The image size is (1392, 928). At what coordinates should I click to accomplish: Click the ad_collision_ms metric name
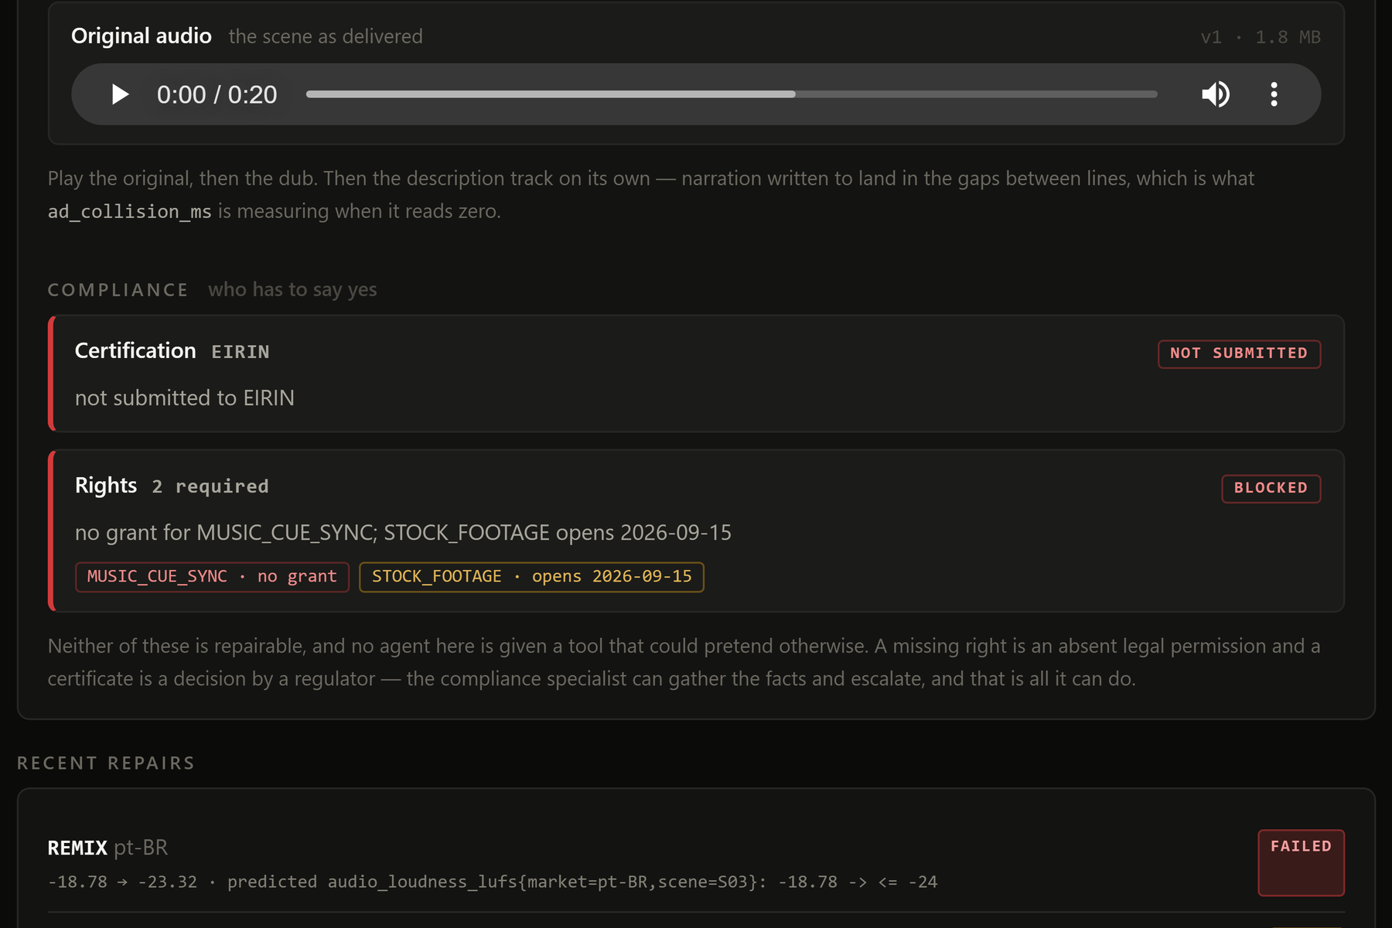pos(130,211)
